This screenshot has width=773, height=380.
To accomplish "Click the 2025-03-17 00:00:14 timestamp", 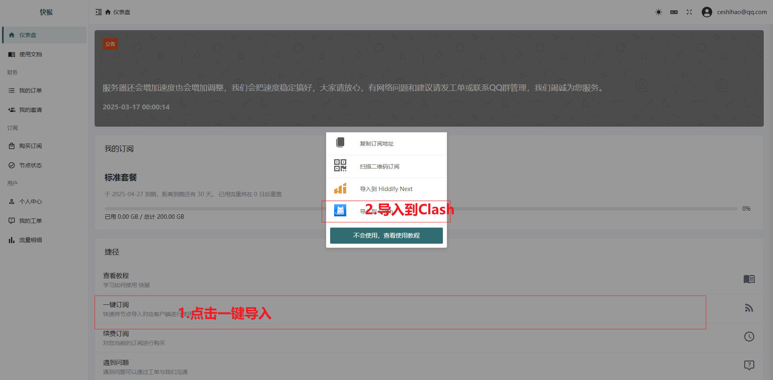I will [136, 107].
